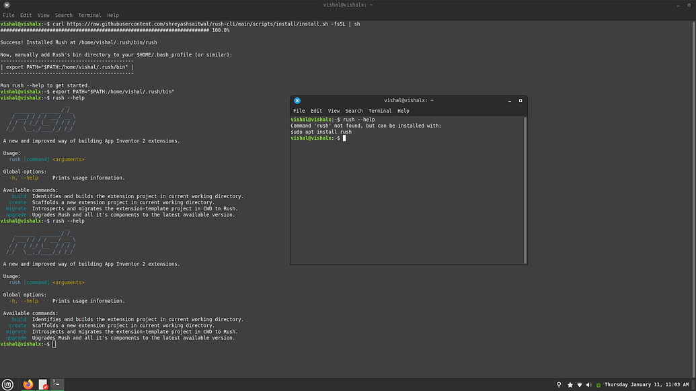Viewport: 696px width, 391px height.
Task: Click the lightbulb icon in the system tray
Action: (559, 384)
